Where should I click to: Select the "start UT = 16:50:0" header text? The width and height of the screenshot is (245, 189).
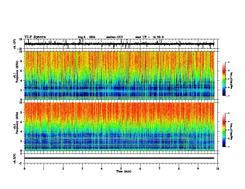pyautogui.click(x=149, y=37)
